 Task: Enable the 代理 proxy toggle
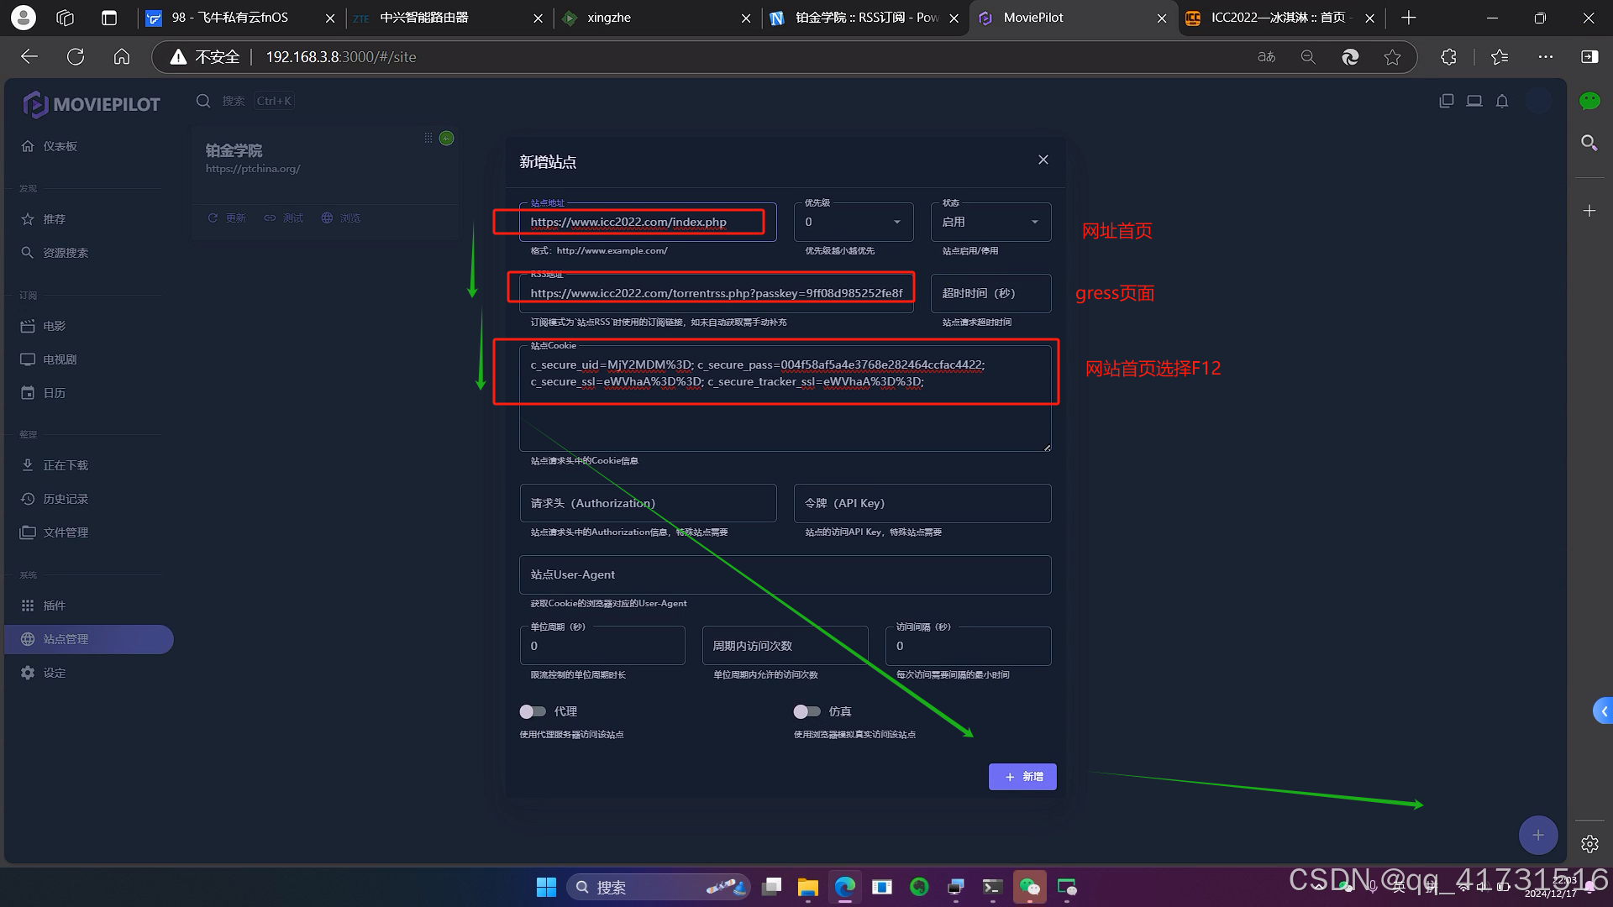pos(533,711)
